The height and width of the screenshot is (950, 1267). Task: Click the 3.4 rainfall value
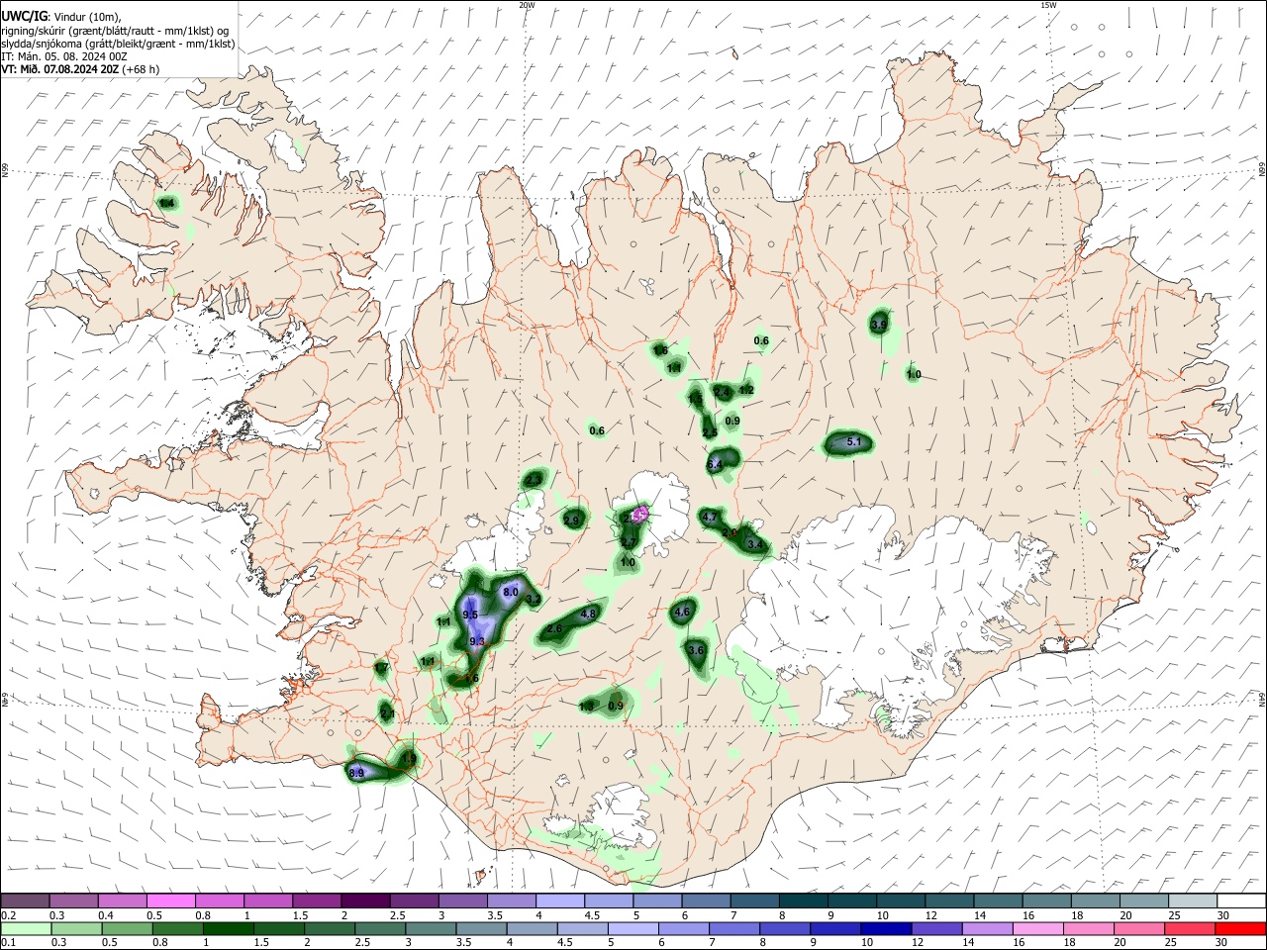(756, 544)
